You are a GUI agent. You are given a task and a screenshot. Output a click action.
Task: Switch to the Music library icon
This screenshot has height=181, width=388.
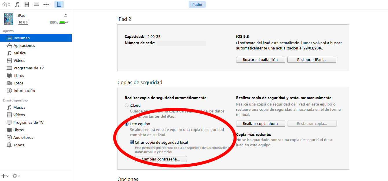(17, 4)
